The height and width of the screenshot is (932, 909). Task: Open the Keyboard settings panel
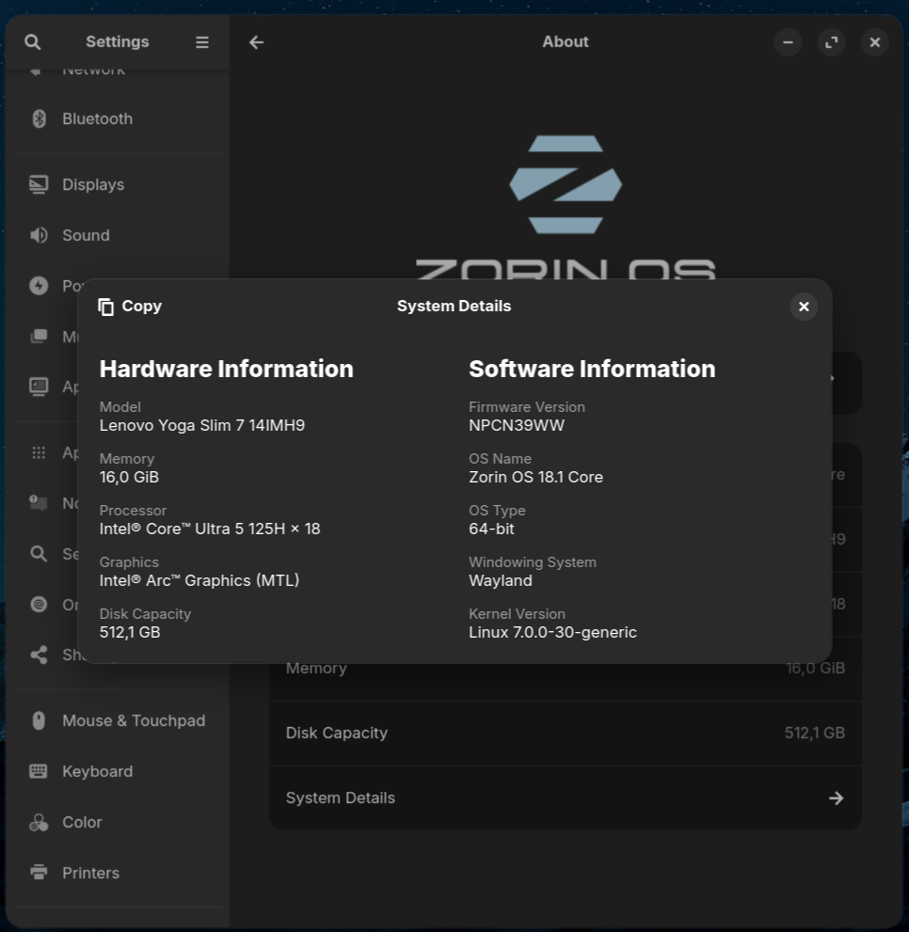tap(118, 771)
